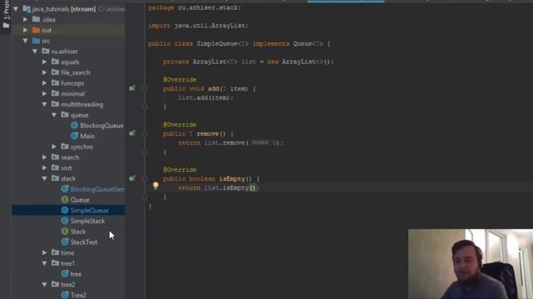Image resolution: width=533 pixels, height=299 pixels.
Task: Expand the .idea folder arrow
Action: pyautogui.click(x=25, y=20)
